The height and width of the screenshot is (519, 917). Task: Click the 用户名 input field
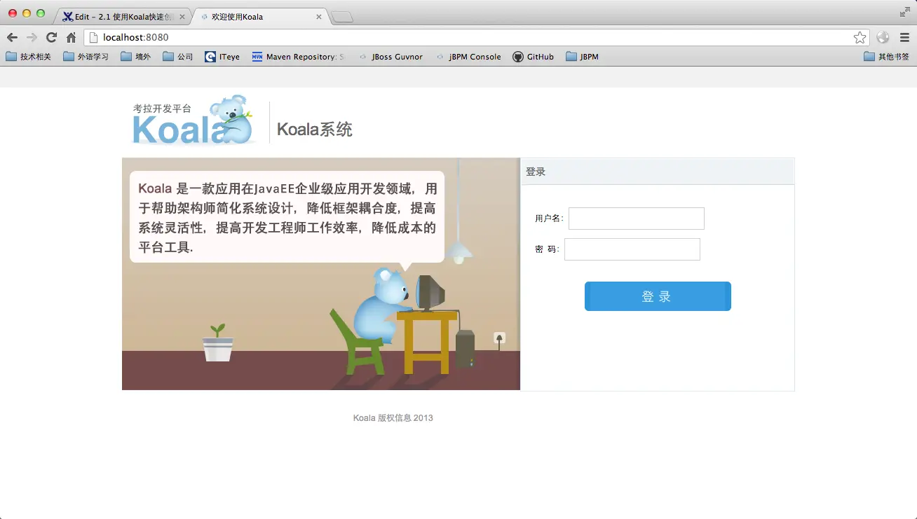[636, 219]
